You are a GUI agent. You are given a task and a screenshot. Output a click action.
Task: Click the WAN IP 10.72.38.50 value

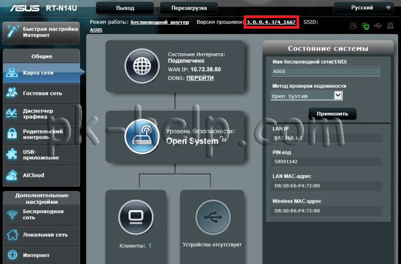(x=206, y=69)
